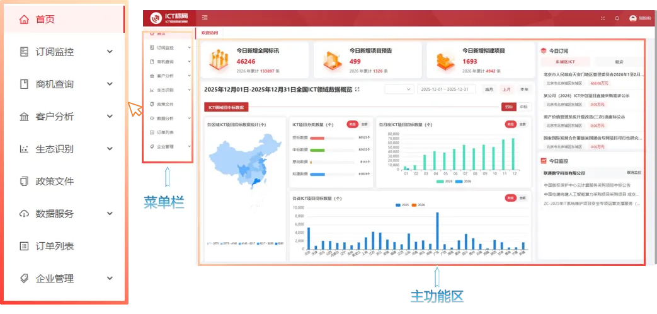Select 金额 in 各省ICT项目招标数量 chart
657x314 pixels.
[522, 198]
